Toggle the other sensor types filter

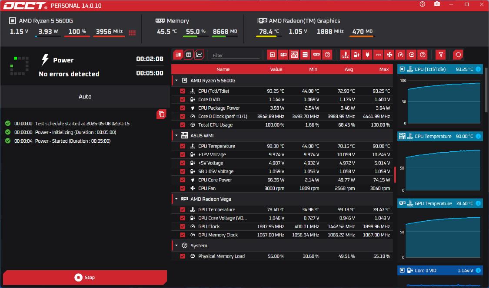click(x=422, y=55)
